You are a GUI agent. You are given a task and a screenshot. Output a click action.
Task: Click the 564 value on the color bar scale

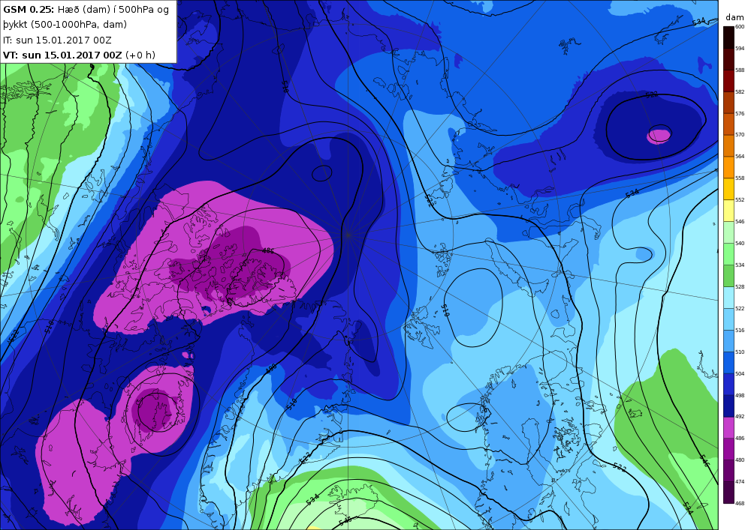coord(740,157)
